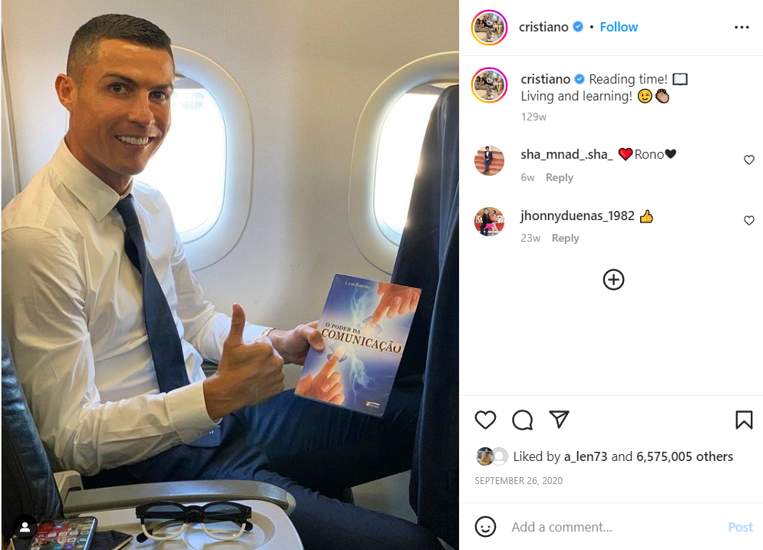Submit comment with Post button
This screenshot has width=763, height=550.
(x=740, y=527)
